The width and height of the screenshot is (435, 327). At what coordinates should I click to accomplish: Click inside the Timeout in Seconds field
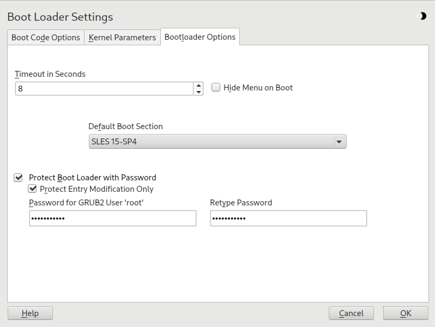point(104,88)
